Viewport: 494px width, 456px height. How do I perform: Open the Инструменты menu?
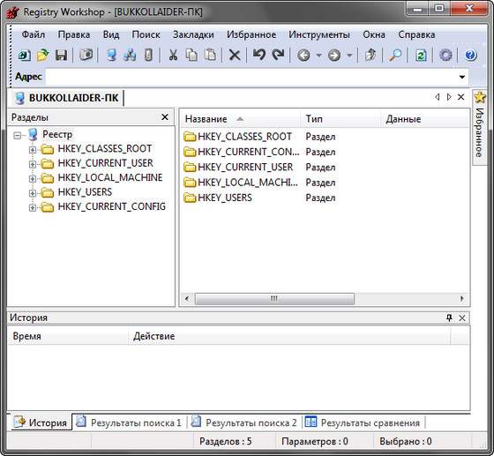click(x=319, y=34)
